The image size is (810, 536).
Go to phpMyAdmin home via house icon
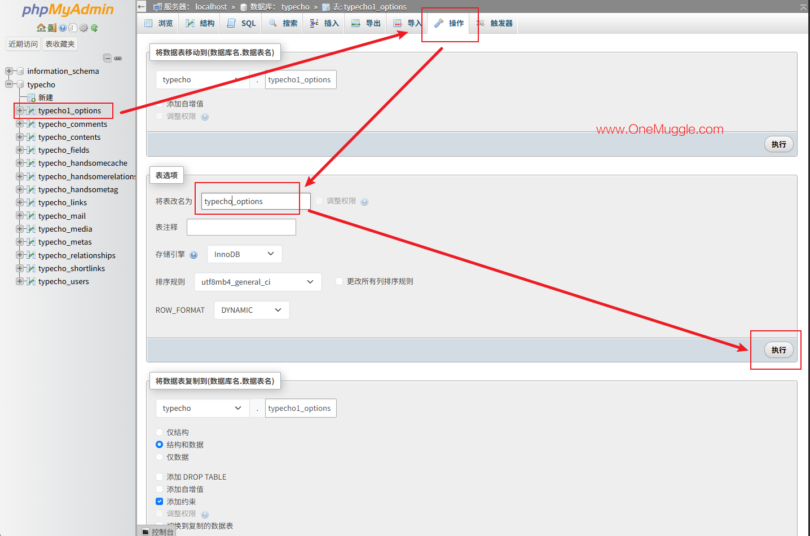pyautogui.click(x=41, y=28)
